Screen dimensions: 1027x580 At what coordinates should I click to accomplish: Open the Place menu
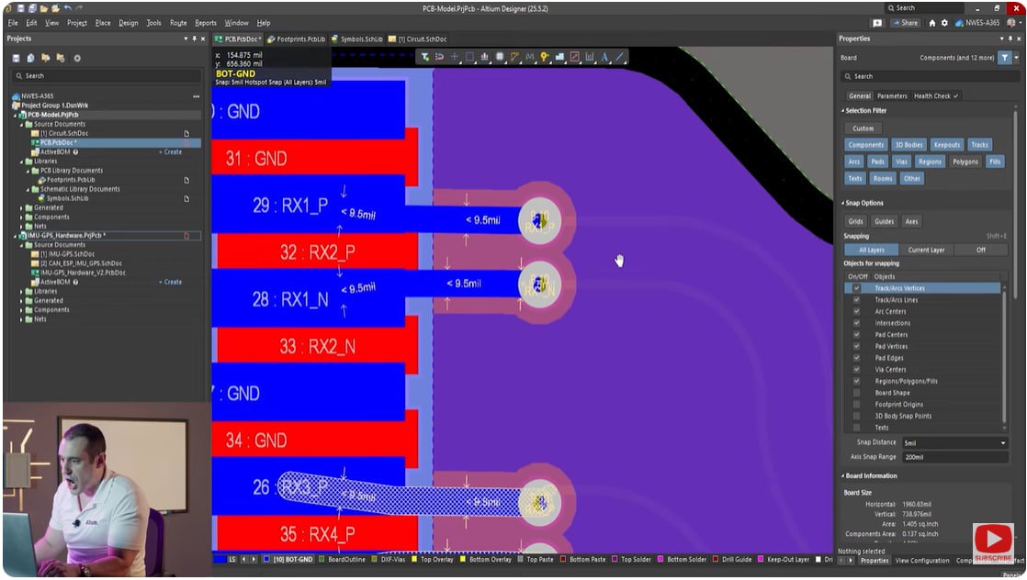[x=103, y=23]
